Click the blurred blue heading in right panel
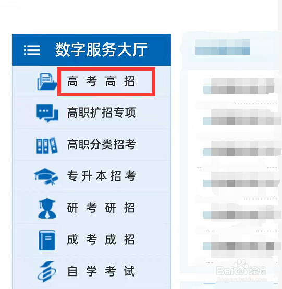The width and height of the screenshot is (282, 289). click(x=223, y=47)
